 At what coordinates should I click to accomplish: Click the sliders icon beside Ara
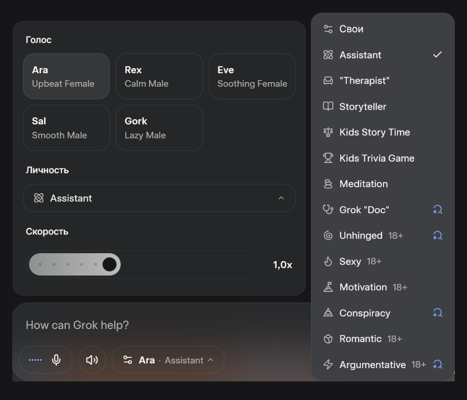(x=128, y=360)
